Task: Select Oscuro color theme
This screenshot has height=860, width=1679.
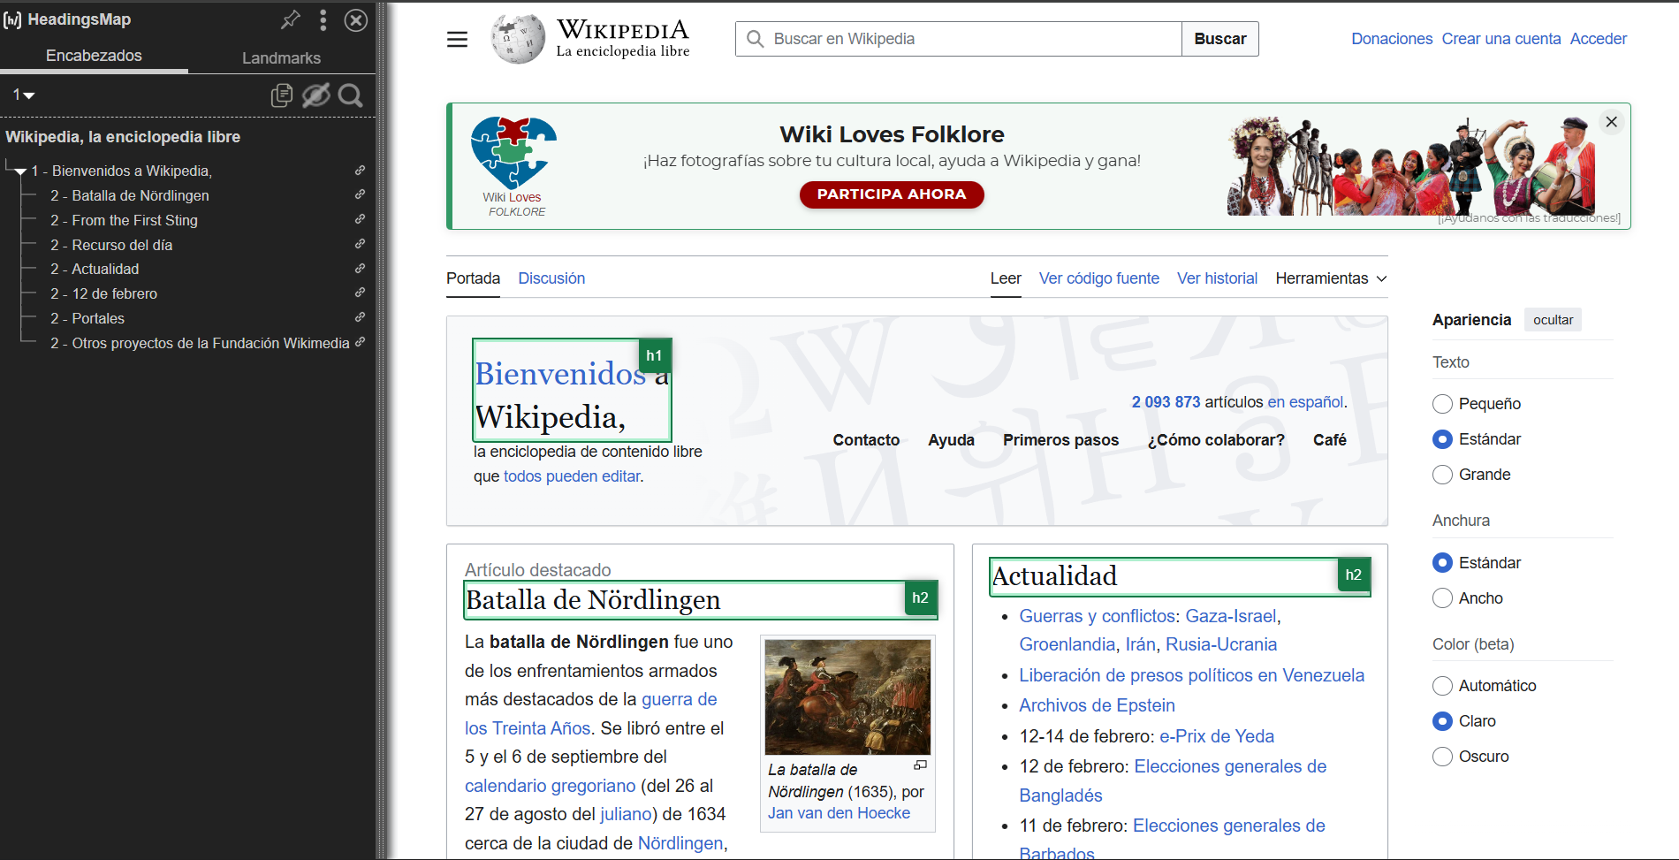Action: point(1442,757)
